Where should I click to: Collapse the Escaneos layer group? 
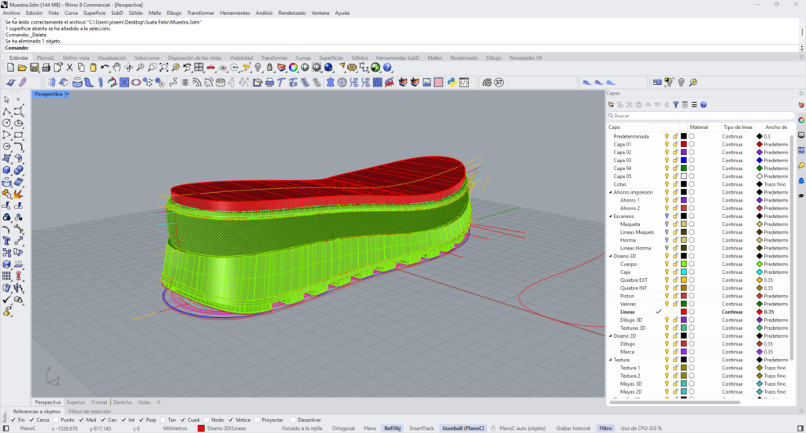pyautogui.click(x=612, y=216)
